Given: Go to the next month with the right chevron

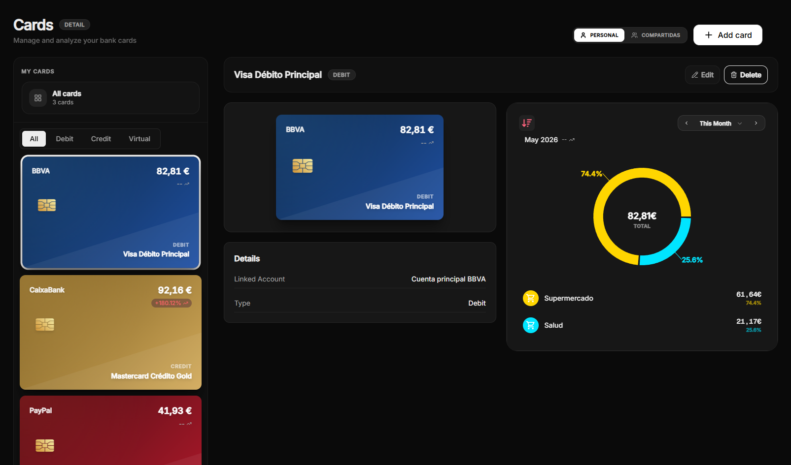Looking at the screenshot, I should (756, 124).
